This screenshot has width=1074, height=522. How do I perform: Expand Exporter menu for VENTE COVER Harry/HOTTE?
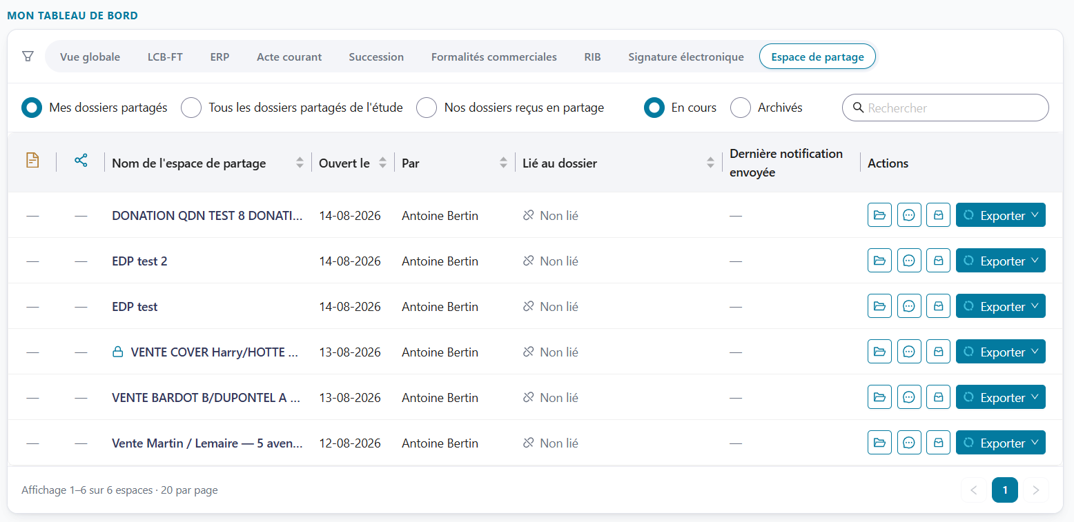pyautogui.click(x=1001, y=352)
